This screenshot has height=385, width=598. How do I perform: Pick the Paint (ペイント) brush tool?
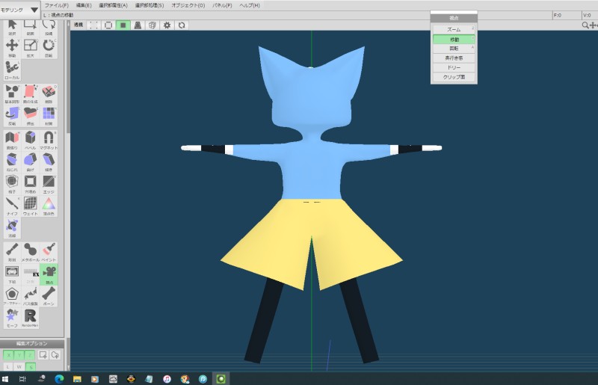[49, 250]
